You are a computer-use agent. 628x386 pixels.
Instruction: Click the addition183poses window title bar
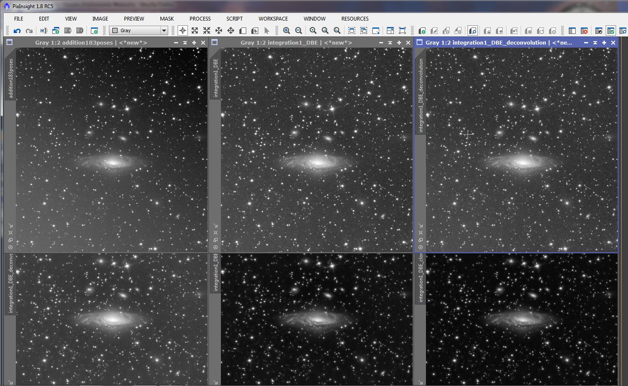coord(106,43)
